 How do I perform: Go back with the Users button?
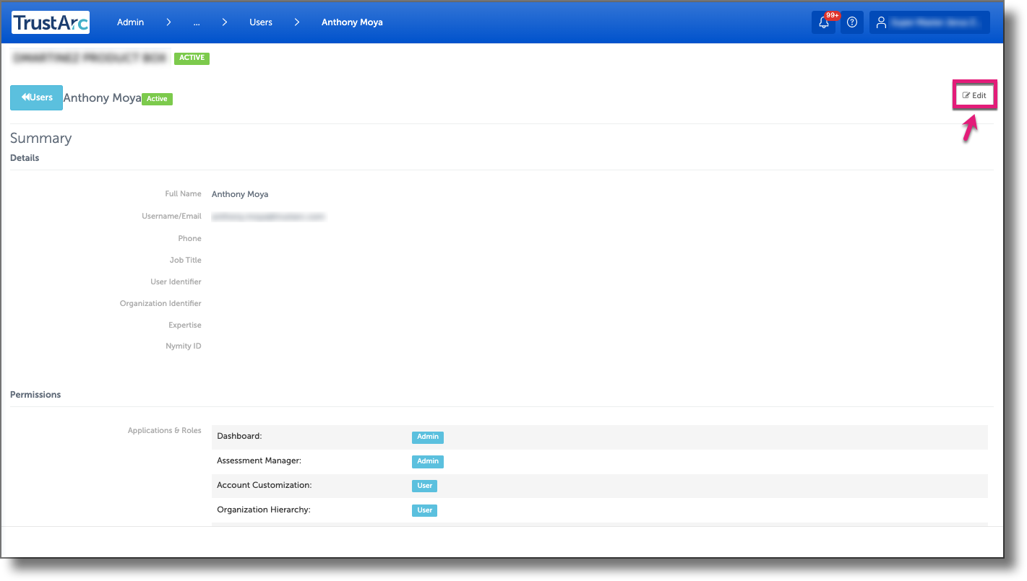[36, 97]
